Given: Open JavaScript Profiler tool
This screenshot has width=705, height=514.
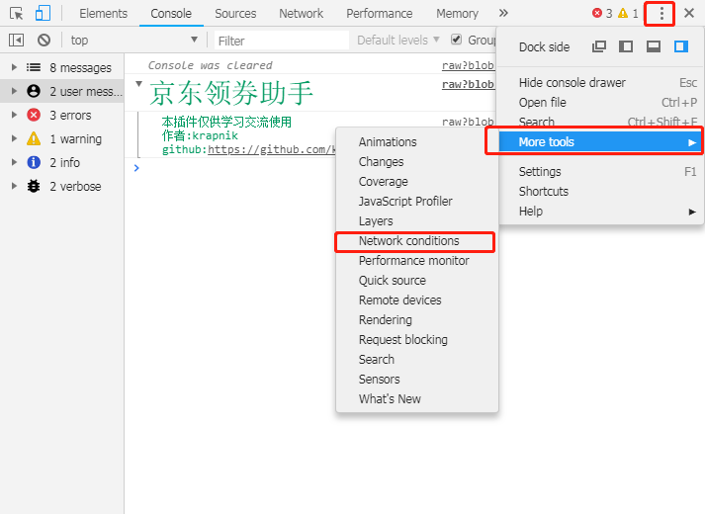Looking at the screenshot, I should coord(417,202).
